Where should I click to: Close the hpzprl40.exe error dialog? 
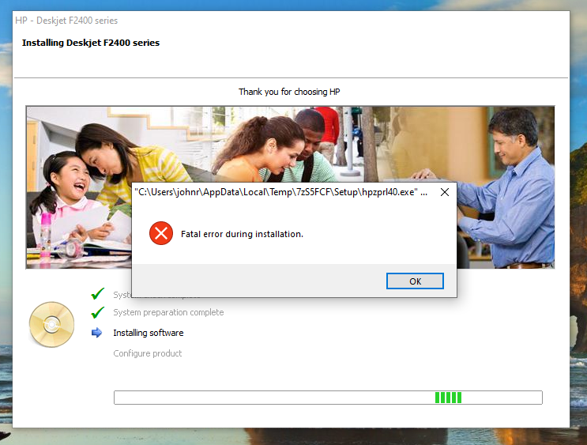click(445, 192)
